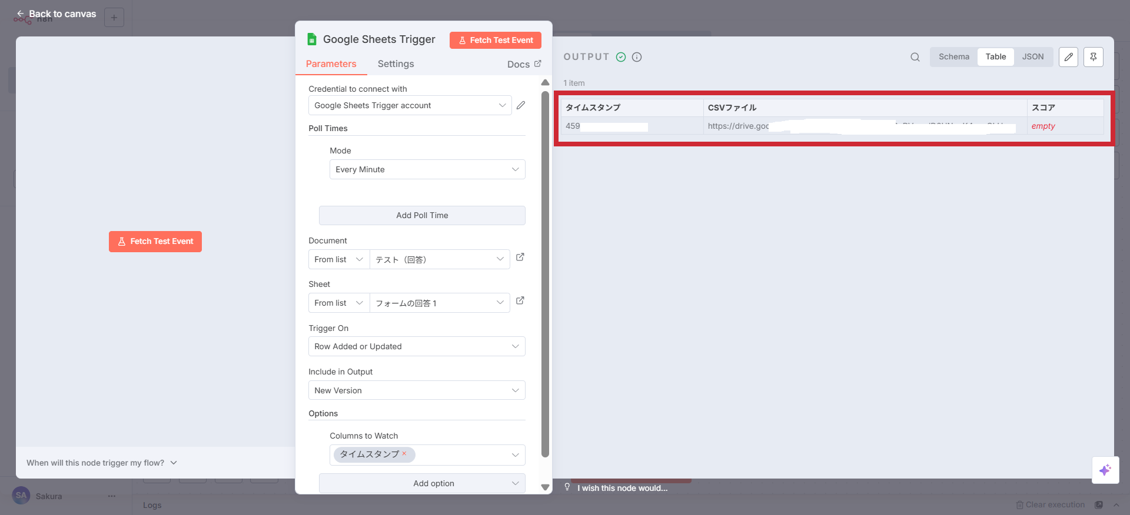Screen dimensions: 1130x515
Task: Click the output info icon
Action: click(x=637, y=57)
